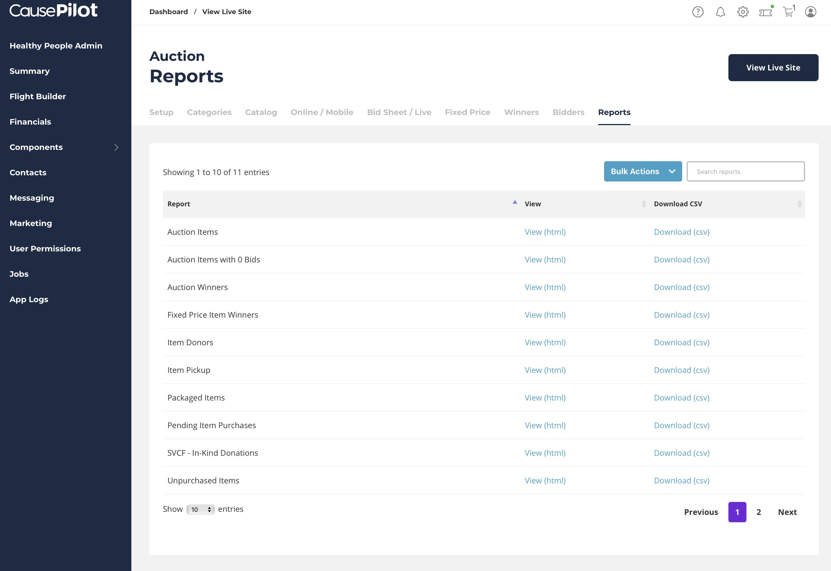
Task: View html for Item Pickup report
Action: tap(545, 370)
